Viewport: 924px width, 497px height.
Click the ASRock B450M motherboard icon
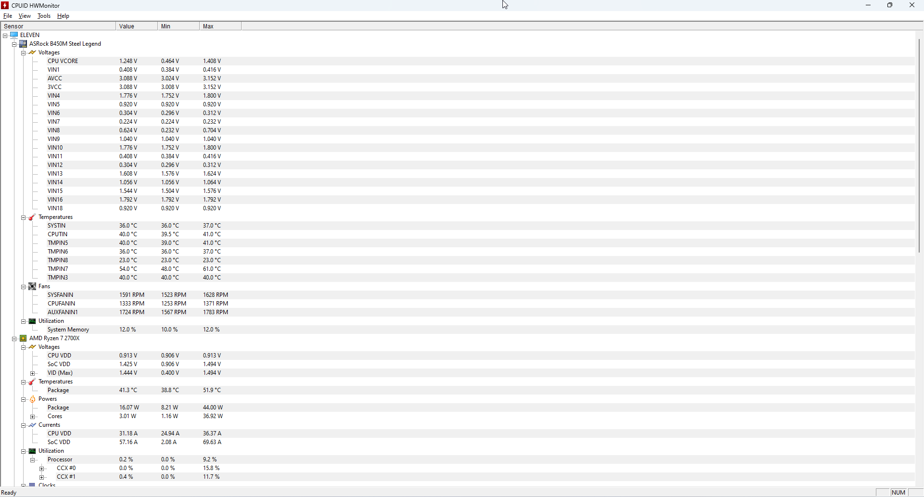pyautogui.click(x=23, y=43)
